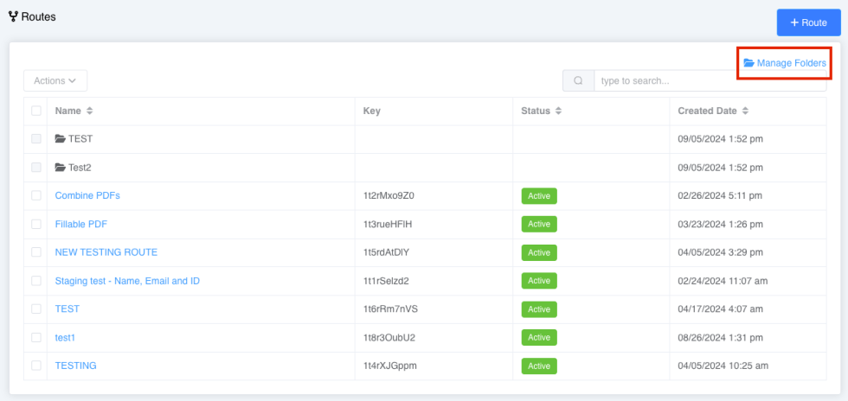848x401 pixels.
Task: Check the box for Combine PDFs row
Action: click(36, 195)
